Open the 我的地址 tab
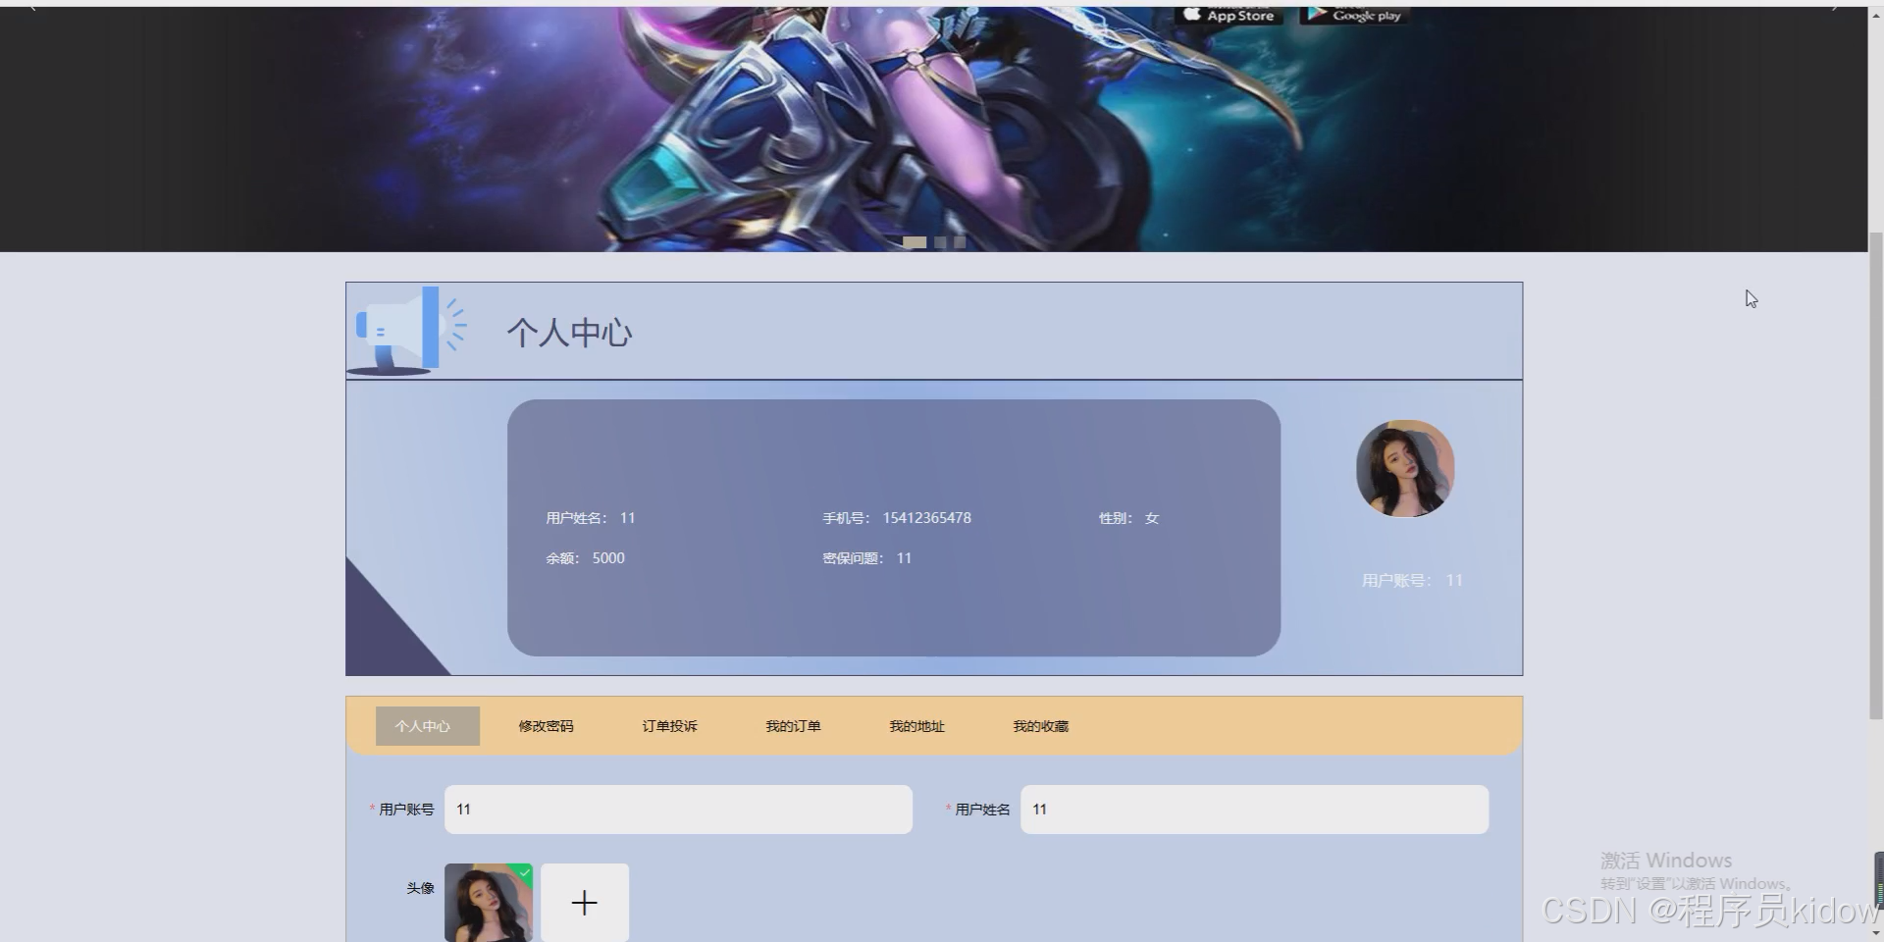1884x942 pixels. [916, 726]
